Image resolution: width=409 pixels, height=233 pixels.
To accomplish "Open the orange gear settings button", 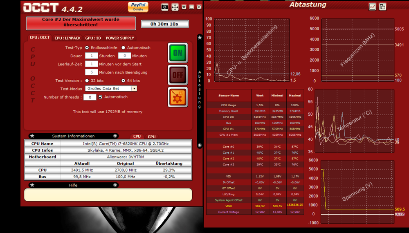I will point(178,97).
